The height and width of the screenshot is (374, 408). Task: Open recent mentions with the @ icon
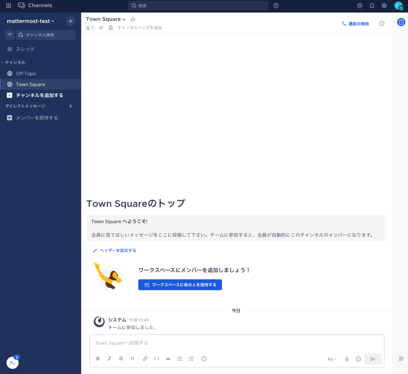359,6
